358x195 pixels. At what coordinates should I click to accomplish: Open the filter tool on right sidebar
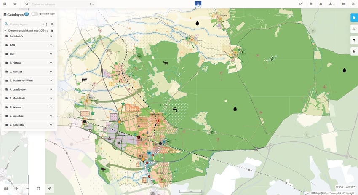tap(354, 40)
